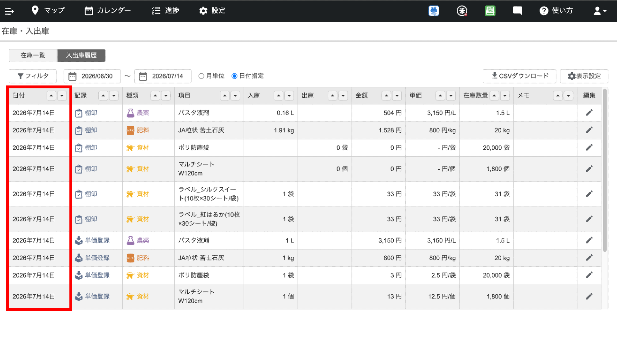The width and height of the screenshot is (617, 347).
Task: Sort 金額 column descending
Action: [397, 95]
